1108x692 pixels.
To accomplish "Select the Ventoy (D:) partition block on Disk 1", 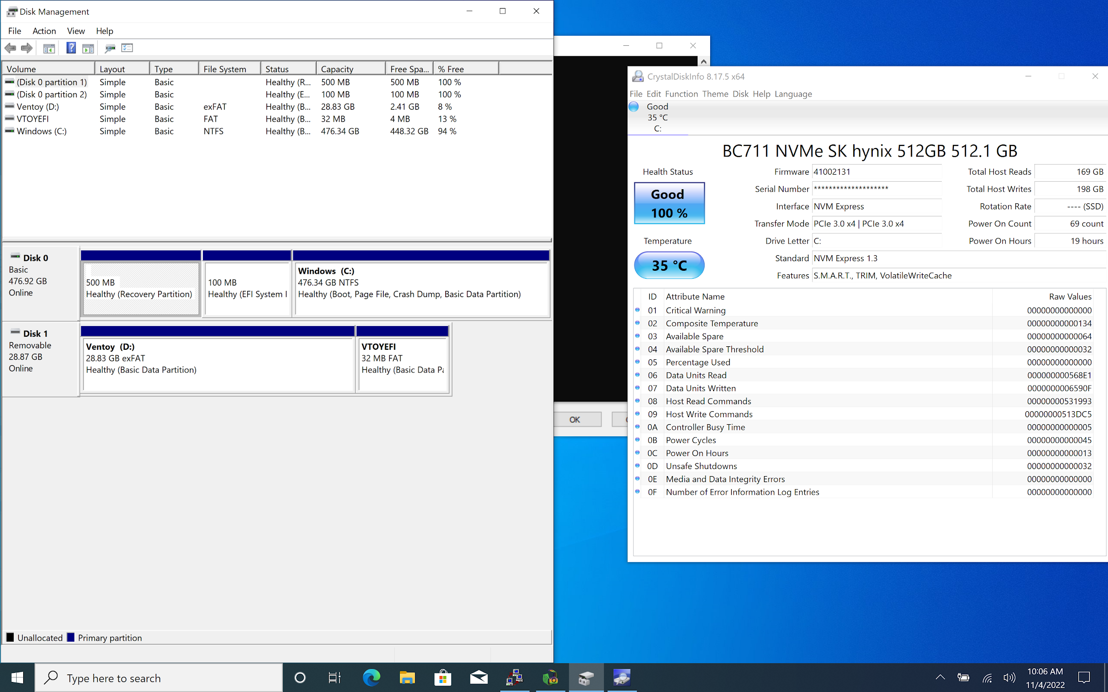I will 218,364.
